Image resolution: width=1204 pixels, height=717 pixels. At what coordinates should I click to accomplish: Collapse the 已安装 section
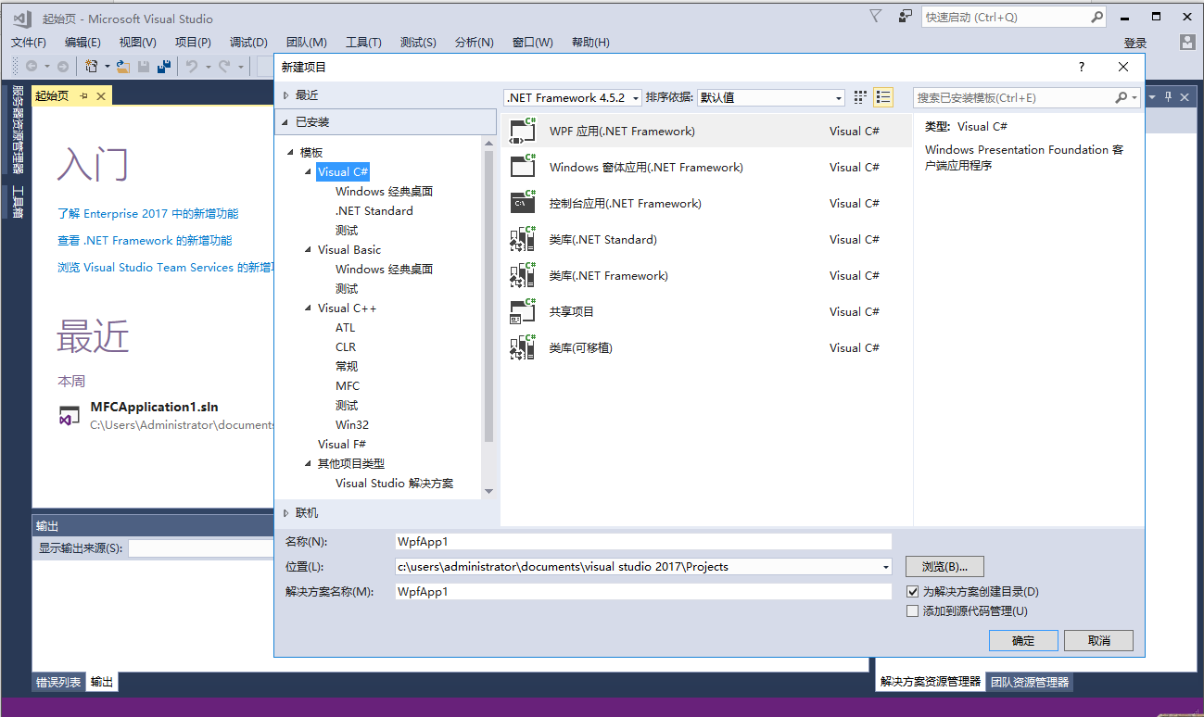[x=286, y=122]
